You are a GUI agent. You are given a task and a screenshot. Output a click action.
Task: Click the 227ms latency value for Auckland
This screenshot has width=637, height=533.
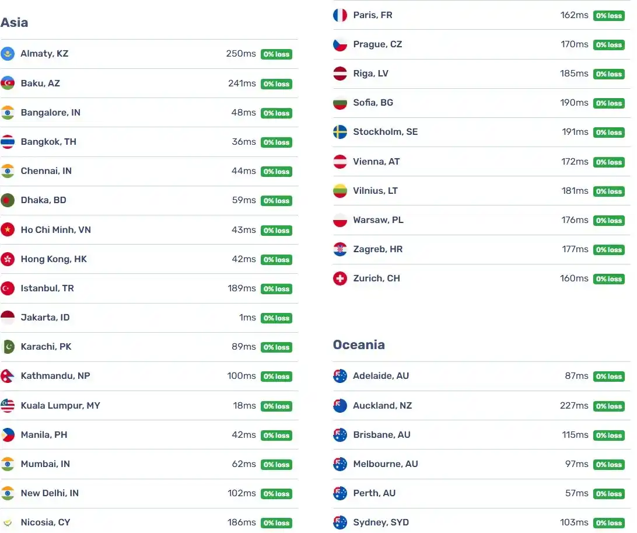click(x=574, y=405)
